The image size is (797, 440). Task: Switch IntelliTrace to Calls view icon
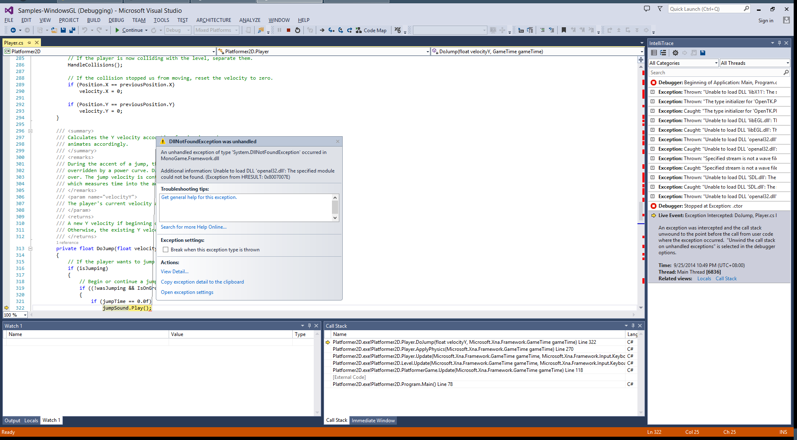point(663,52)
